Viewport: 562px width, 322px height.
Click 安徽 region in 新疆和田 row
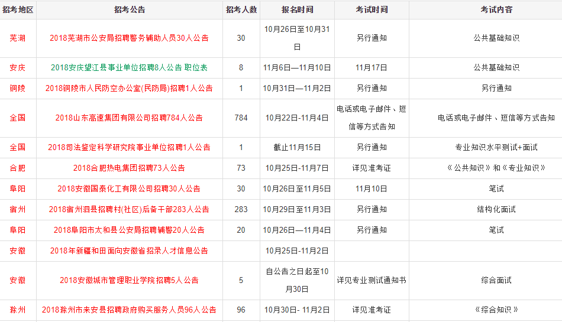tap(18, 251)
